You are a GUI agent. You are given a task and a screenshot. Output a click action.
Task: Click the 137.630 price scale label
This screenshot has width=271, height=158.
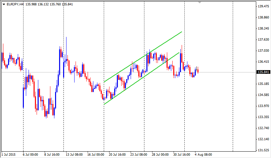(263, 40)
